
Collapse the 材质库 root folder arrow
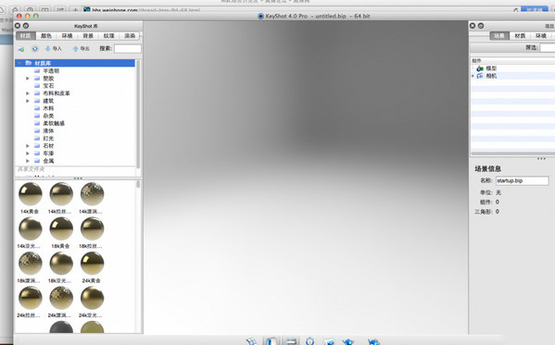19,63
